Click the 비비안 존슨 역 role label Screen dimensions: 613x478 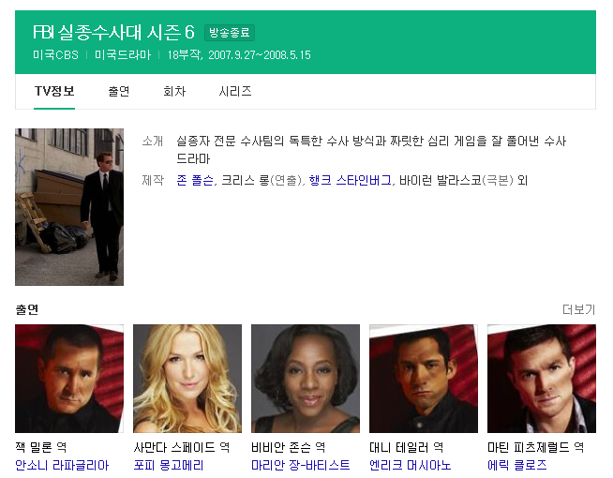pos(288,447)
